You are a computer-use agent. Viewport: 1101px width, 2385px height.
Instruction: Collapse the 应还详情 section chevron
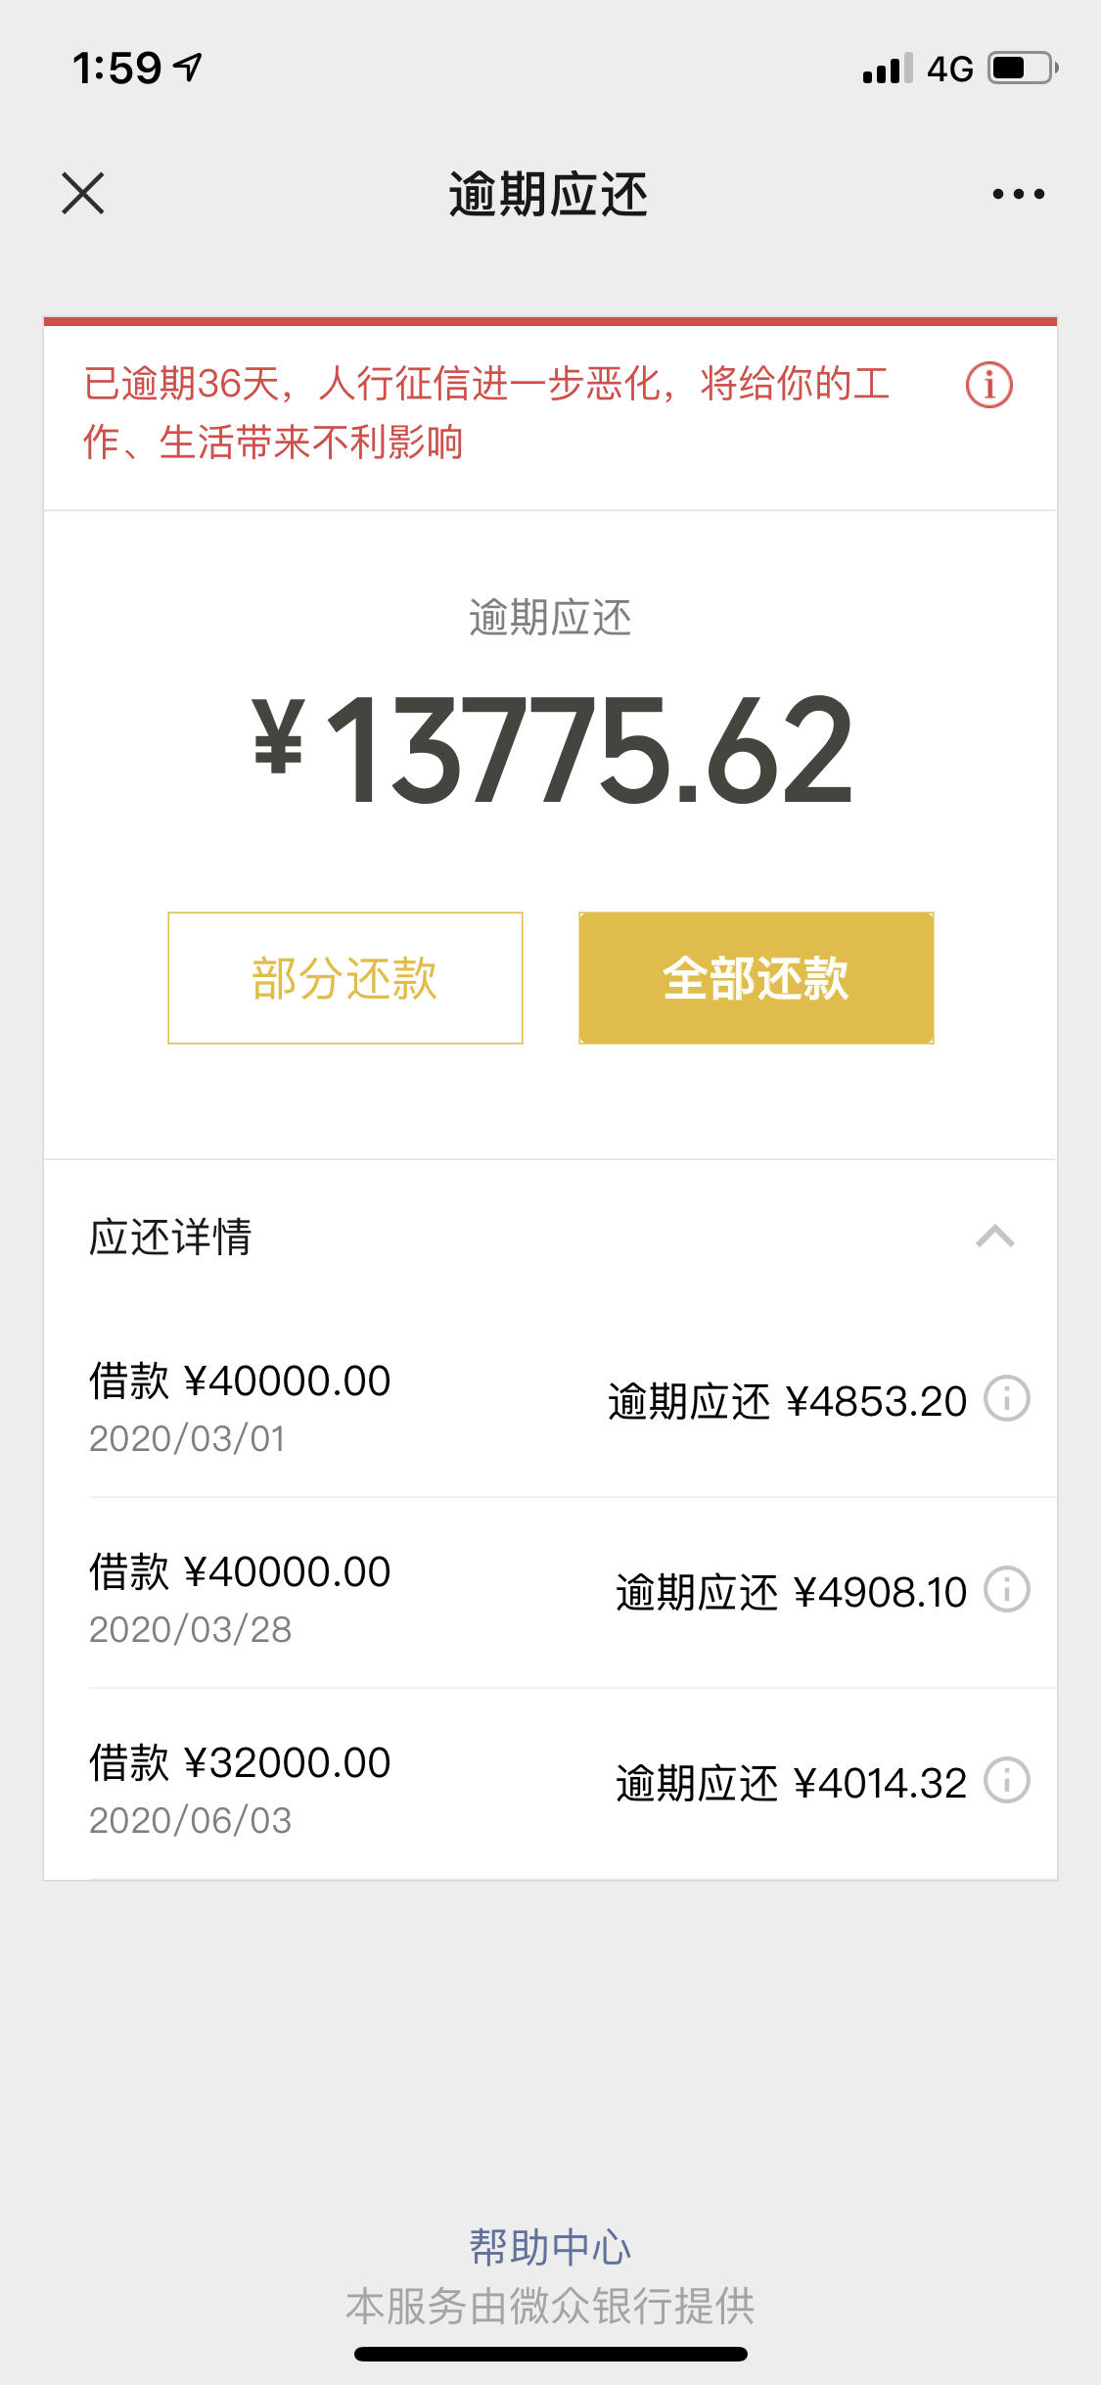pos(995,1237)
